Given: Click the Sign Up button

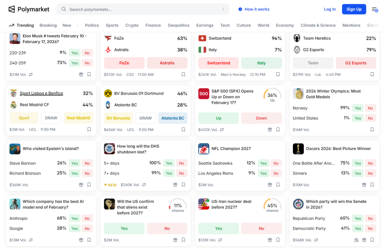Looking at the screenshot, I should (x=354, y=9).
